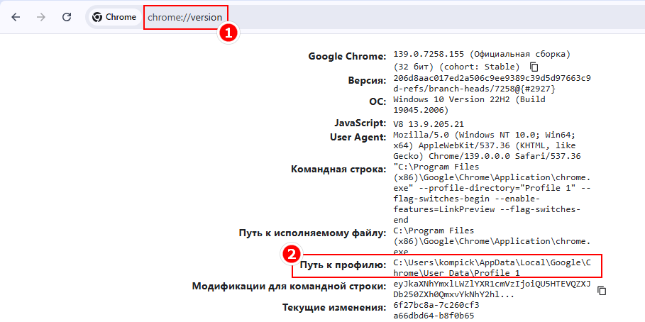Click the Командная строка label

[x=338, y=170]
